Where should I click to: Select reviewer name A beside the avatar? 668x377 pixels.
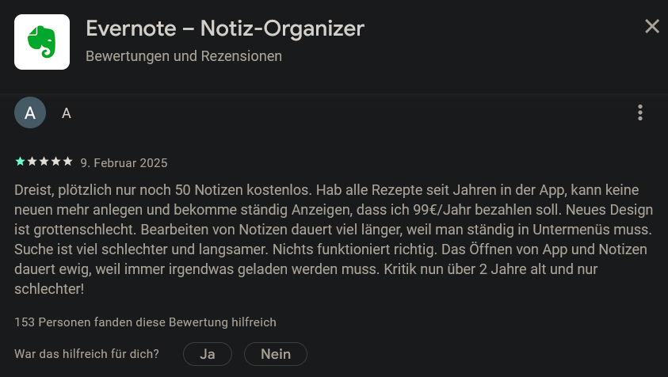click(66, 113)
